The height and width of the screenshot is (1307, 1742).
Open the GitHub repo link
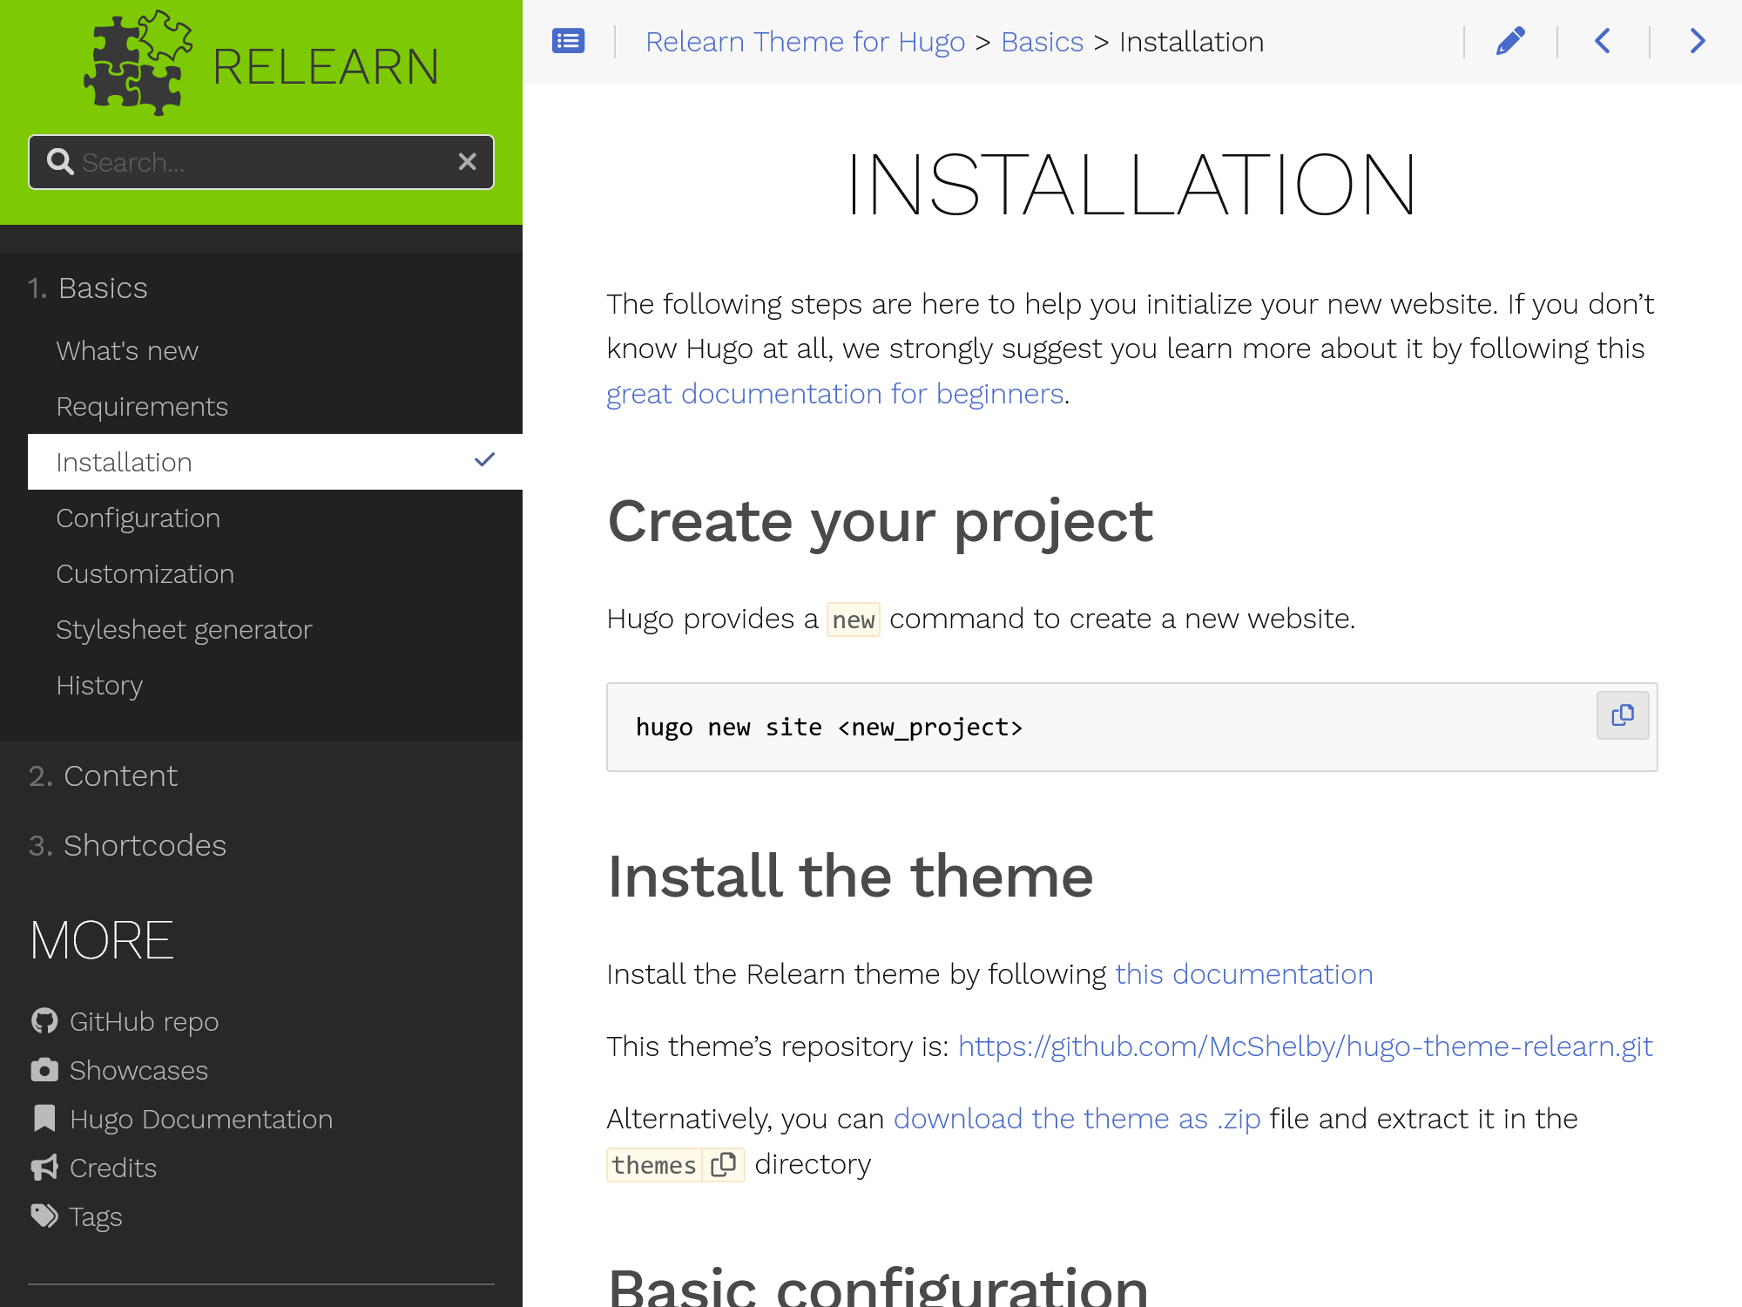(144, 1021)
